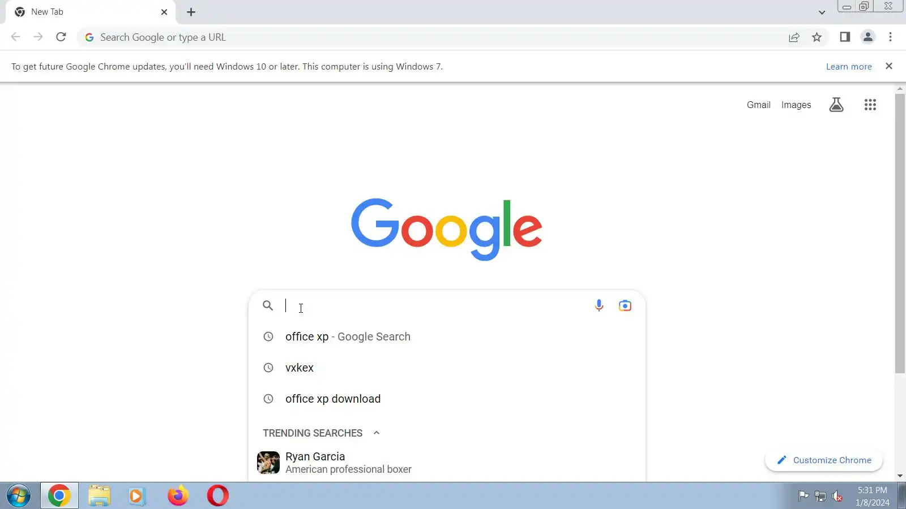Screen dimensions: 906x509
Task: Share this page icon in address bar
Action: tap(794, 37)
